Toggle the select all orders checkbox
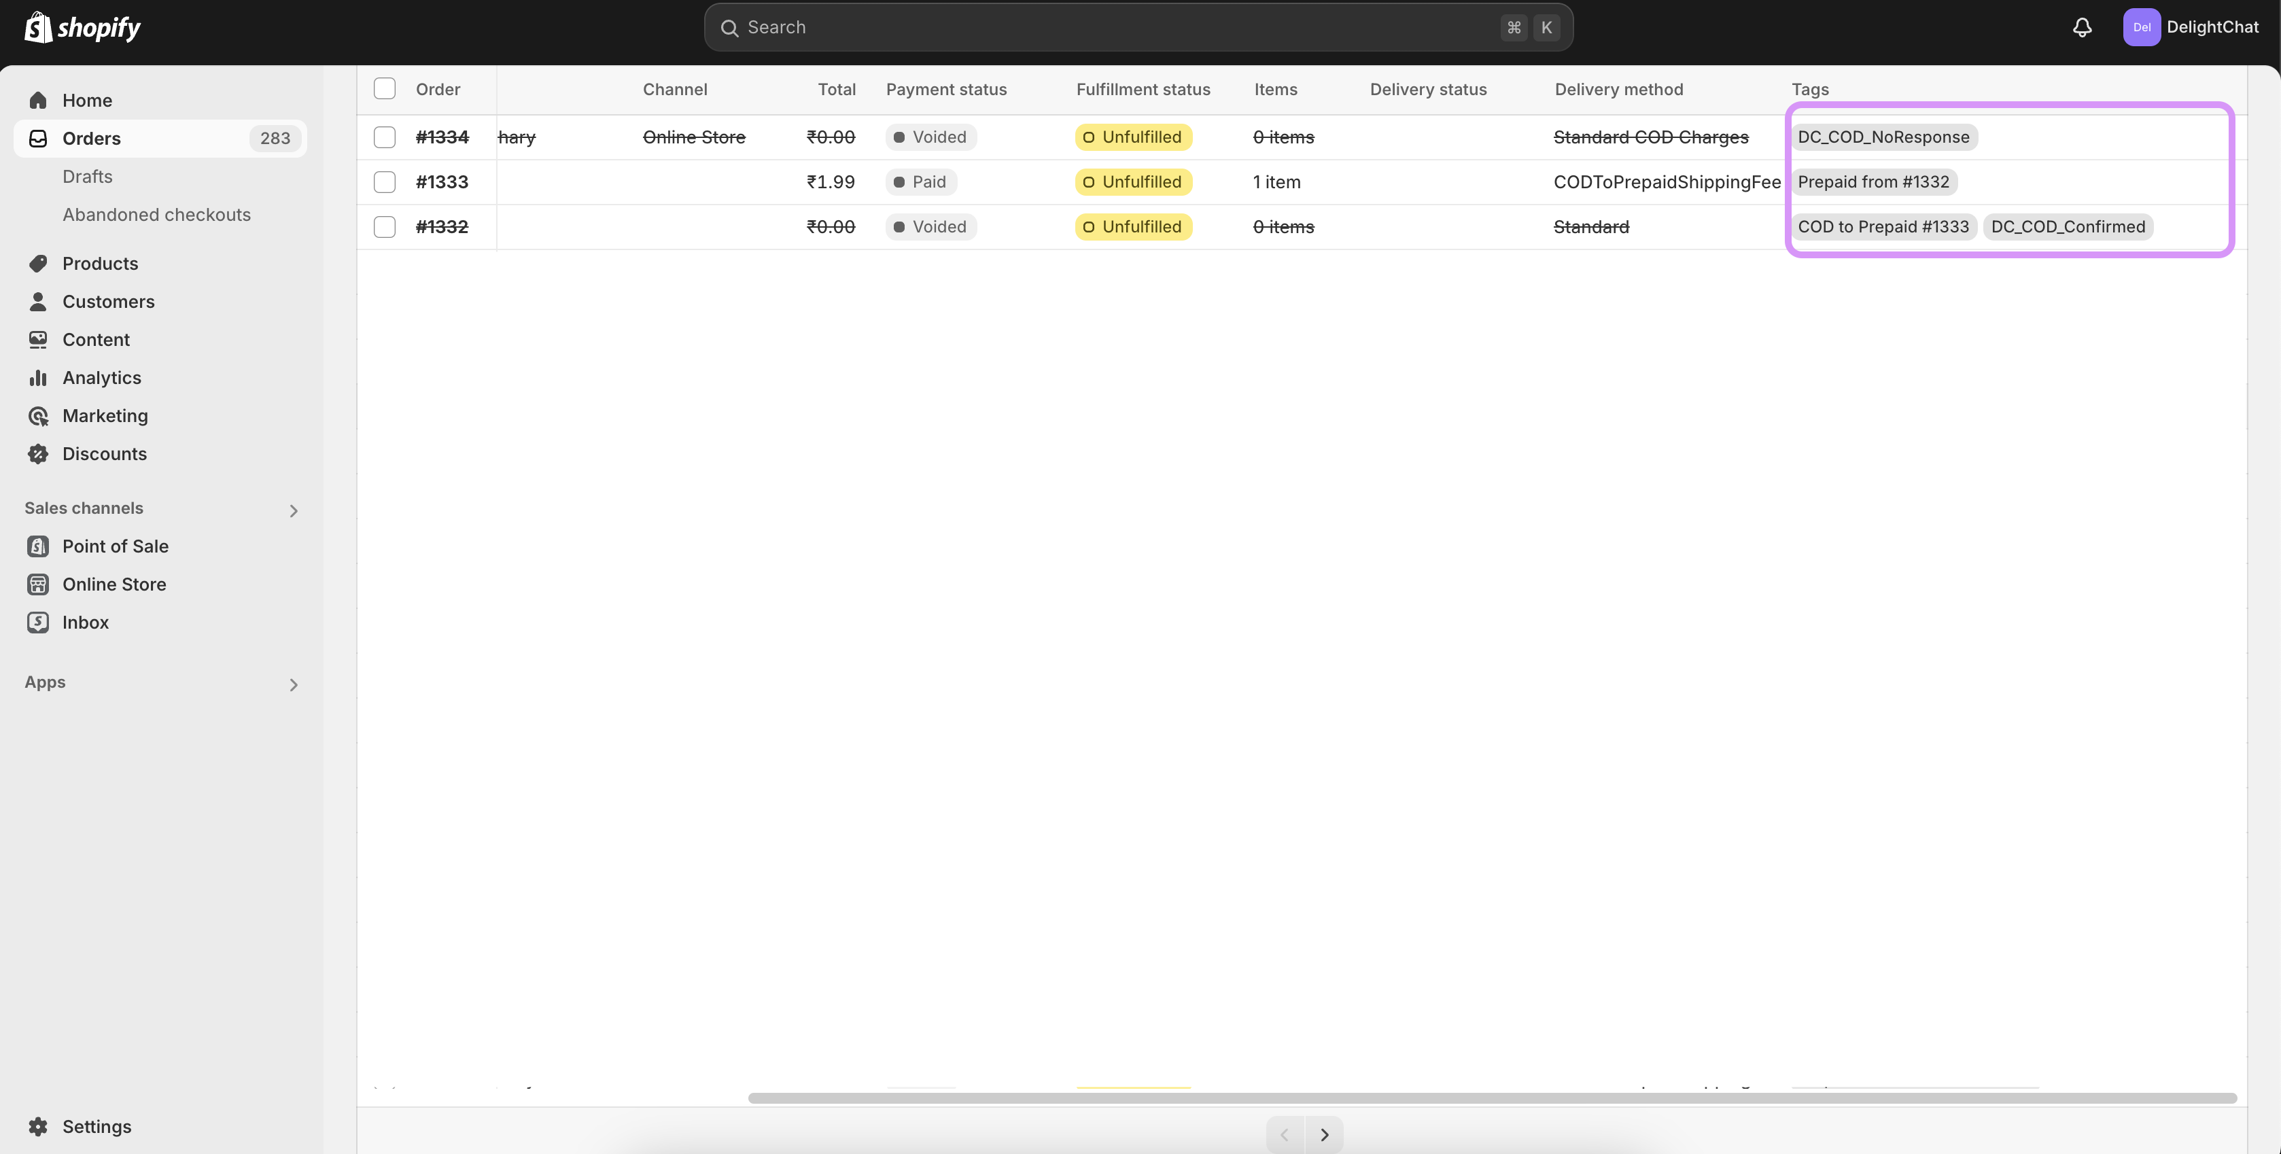This screenshot has height=1154, width=2281. pyautogui.click(x=384, y=88)
